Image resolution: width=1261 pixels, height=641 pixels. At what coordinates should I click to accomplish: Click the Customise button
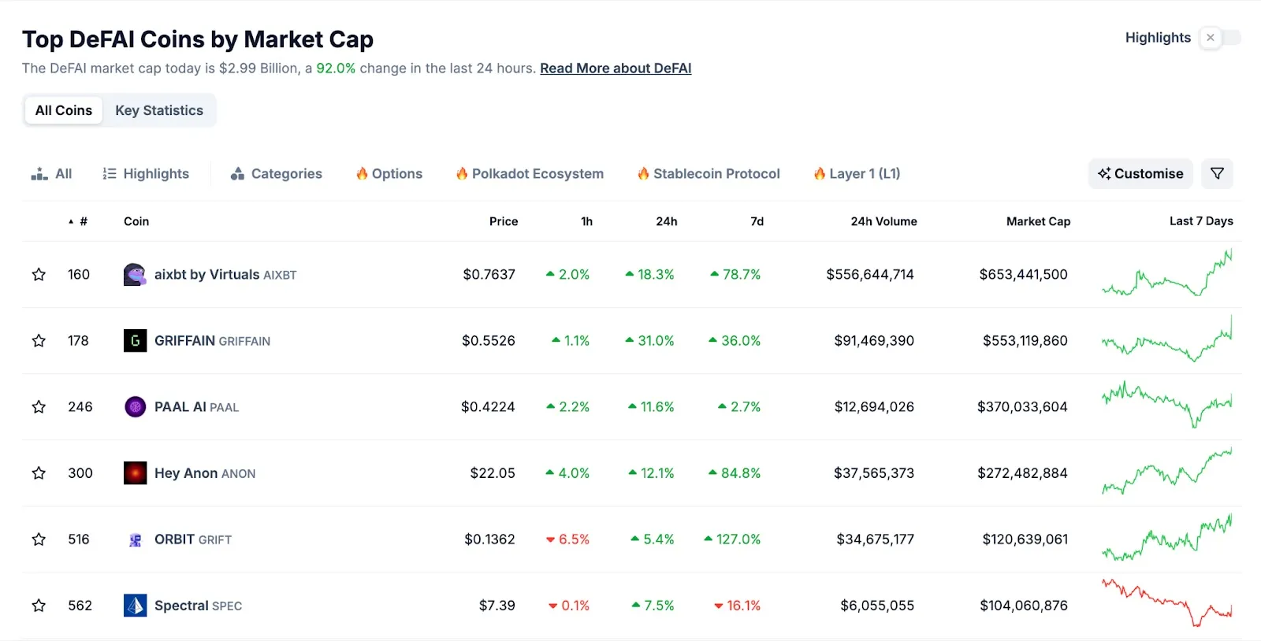click(1140, 174)
